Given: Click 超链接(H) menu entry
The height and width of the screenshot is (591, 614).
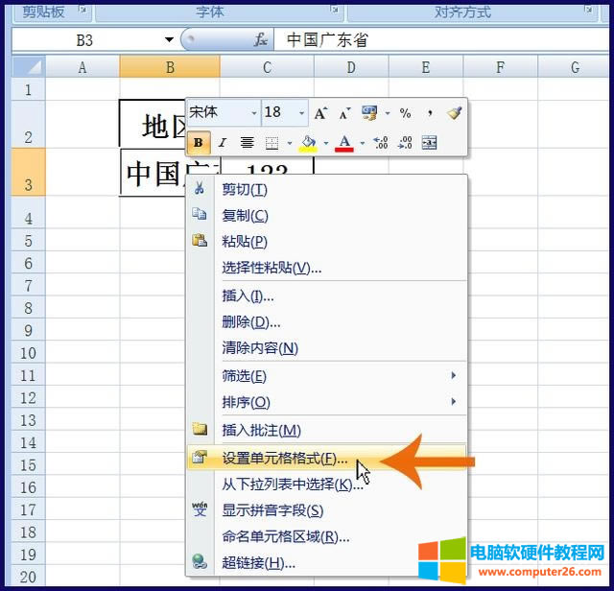Looking at the screenshot, I should pyautogui.click(x=258, y=563).
